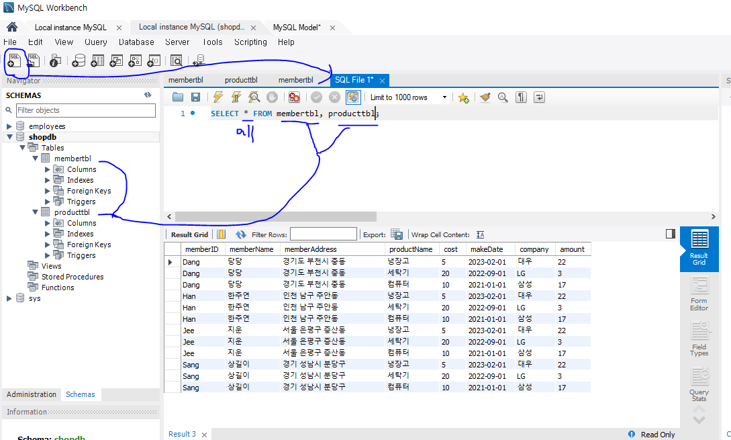Beautify the SQL query broom icon

pos(485,97)
